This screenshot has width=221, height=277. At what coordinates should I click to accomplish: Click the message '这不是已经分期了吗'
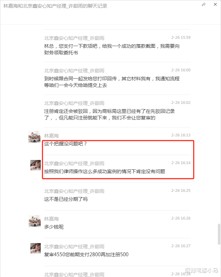click(66, 199)
